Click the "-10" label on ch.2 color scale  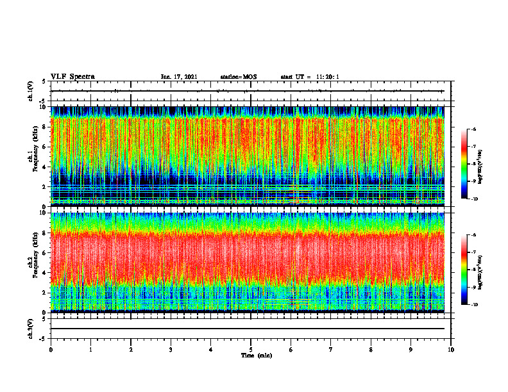(474, 305)
